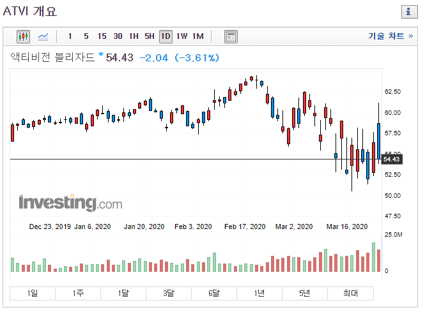Switch to the area line chart icon

click(x=43, y=36)
